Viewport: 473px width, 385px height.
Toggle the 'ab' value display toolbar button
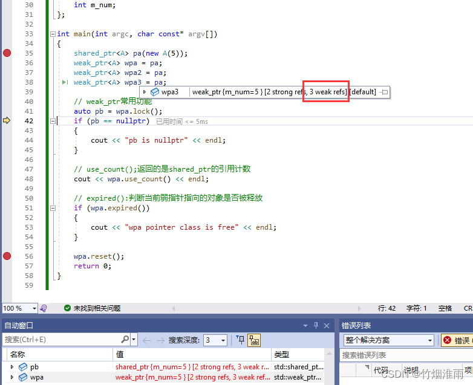point(254,340)
